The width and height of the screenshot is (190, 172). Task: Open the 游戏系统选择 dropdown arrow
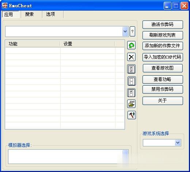178,143
